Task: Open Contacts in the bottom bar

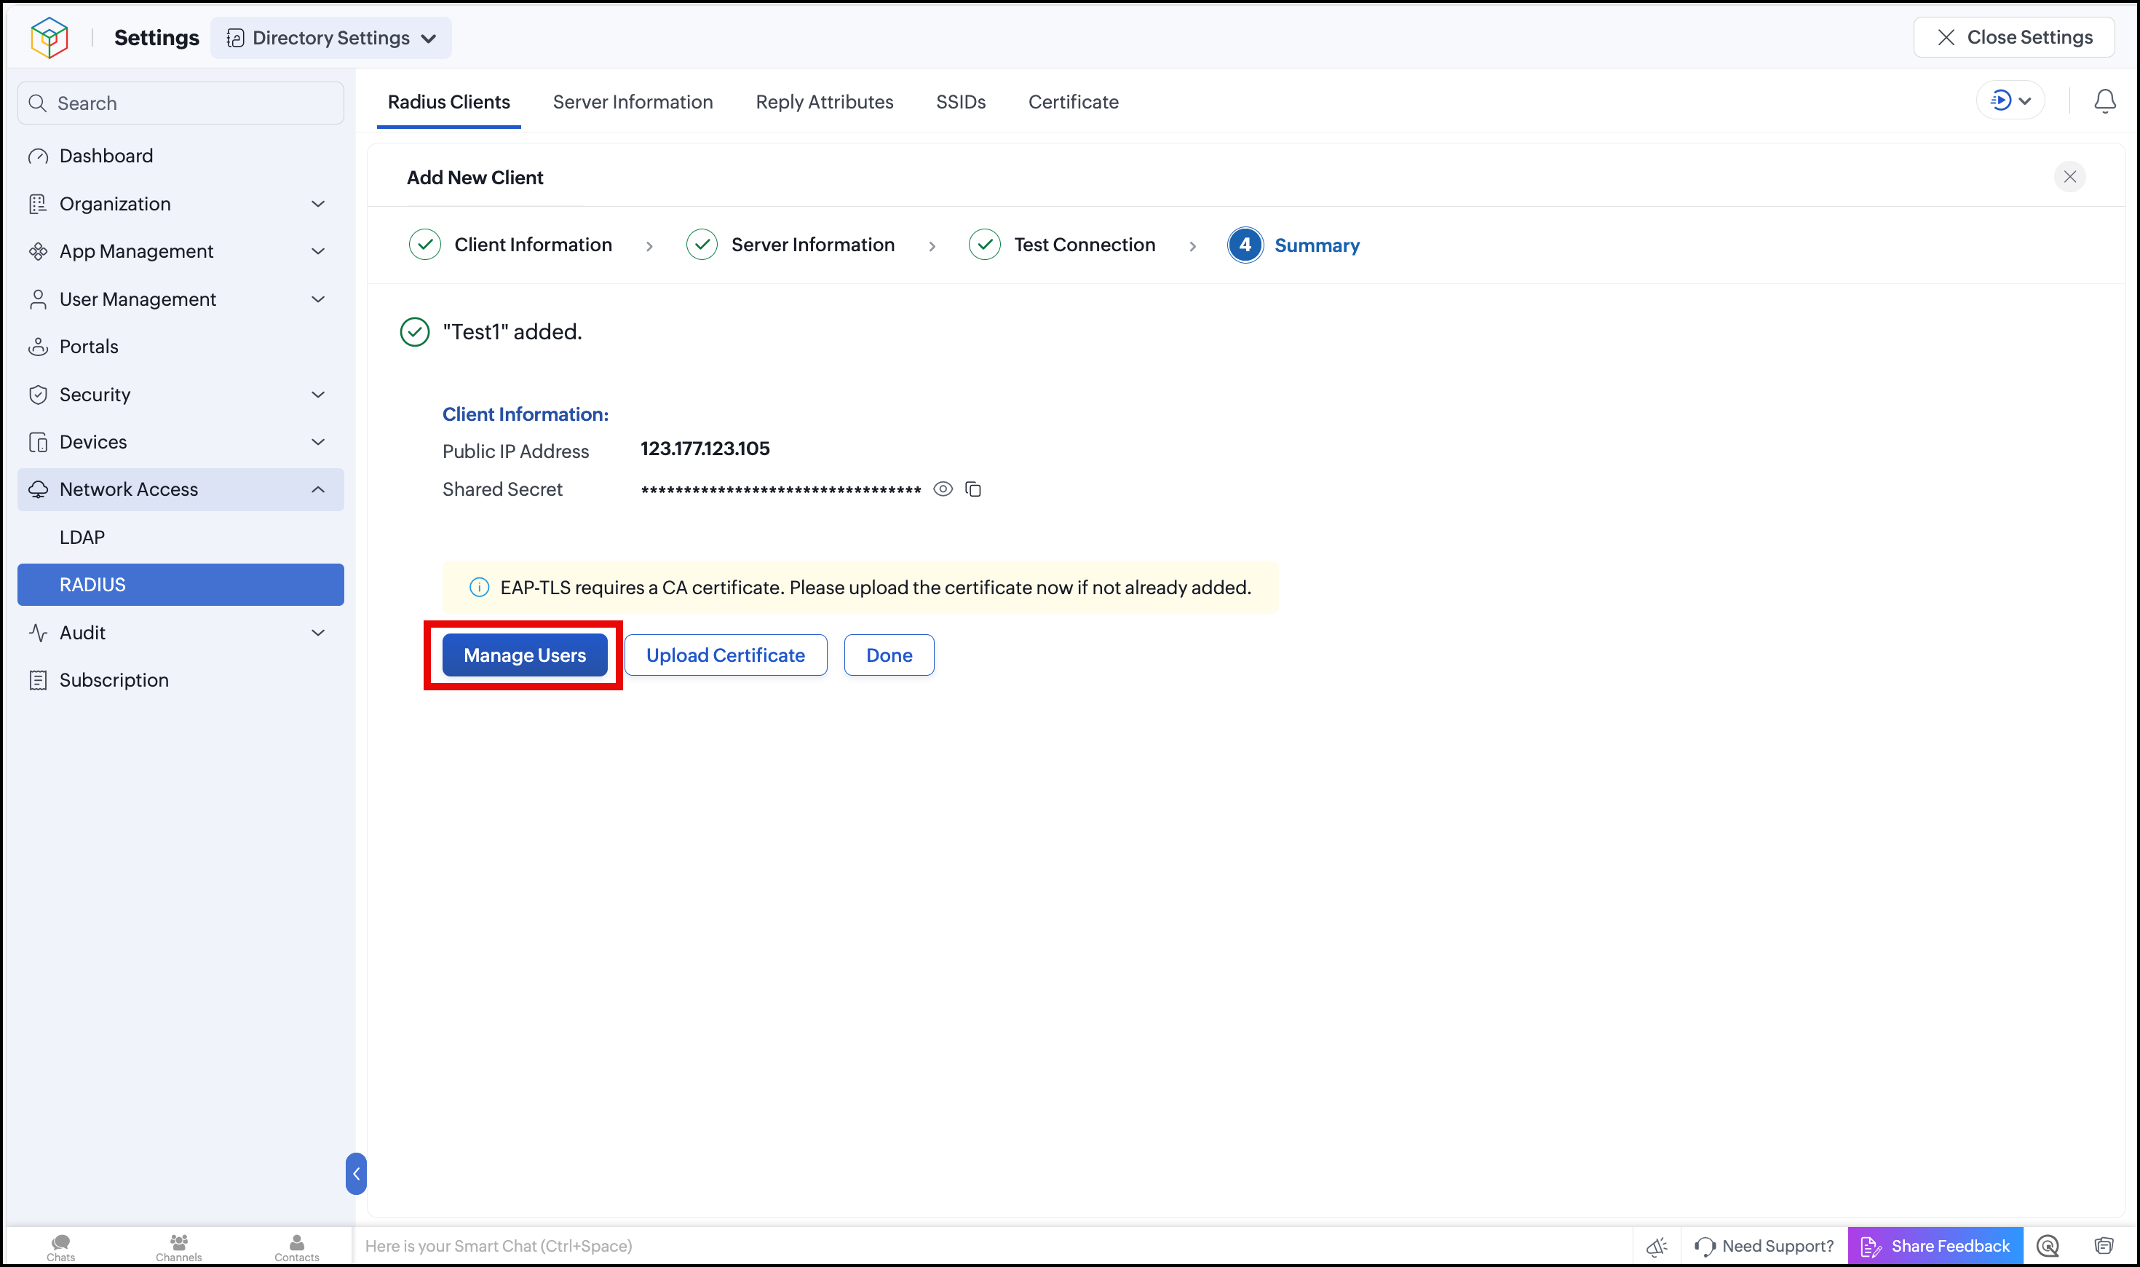Action: [x=297, y=1247]
